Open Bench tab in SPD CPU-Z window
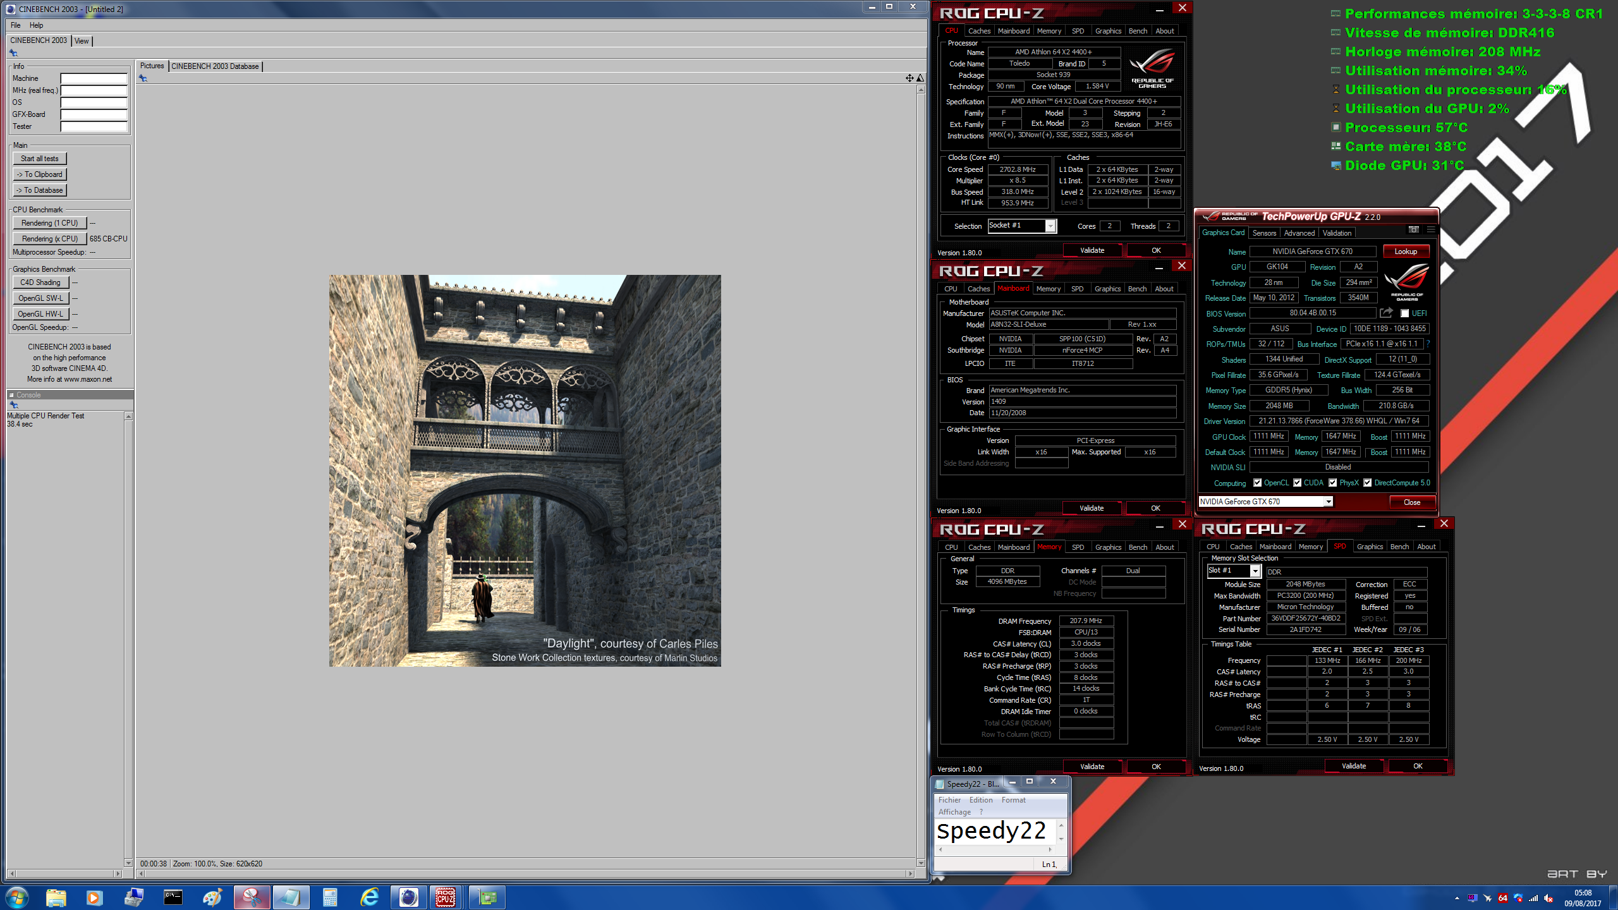 (1399, 547)
